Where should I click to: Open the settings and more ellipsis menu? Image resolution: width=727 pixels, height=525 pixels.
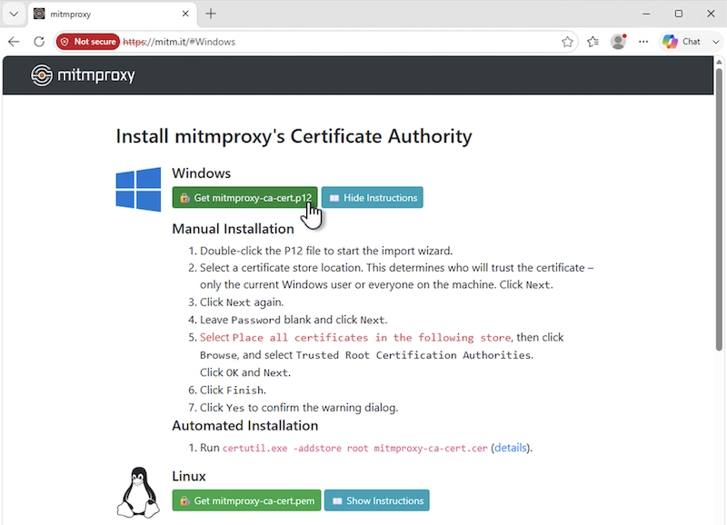(643, 42)
